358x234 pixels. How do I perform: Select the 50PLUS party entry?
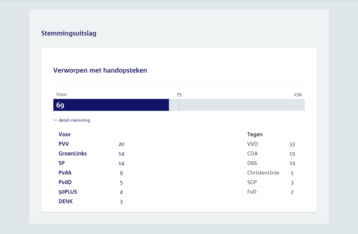click(68, 192)
